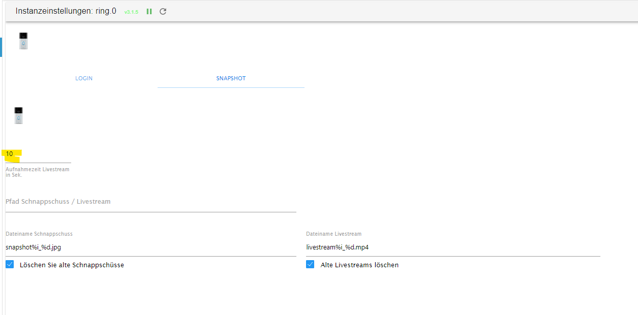Click the Aufnahmezeit Livestream in Sek. label
The width and height of the screenshot is (638, 315).
pyautogui.click(x=38, y=172)
